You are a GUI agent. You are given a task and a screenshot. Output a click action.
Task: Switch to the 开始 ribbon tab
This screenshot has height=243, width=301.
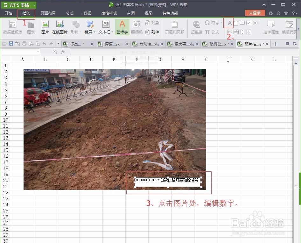point(9,13)
